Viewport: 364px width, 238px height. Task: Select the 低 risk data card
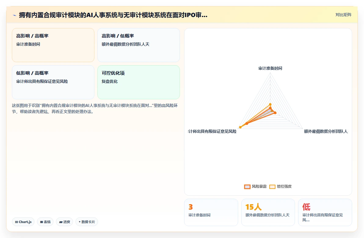click(x=325, y=212)
